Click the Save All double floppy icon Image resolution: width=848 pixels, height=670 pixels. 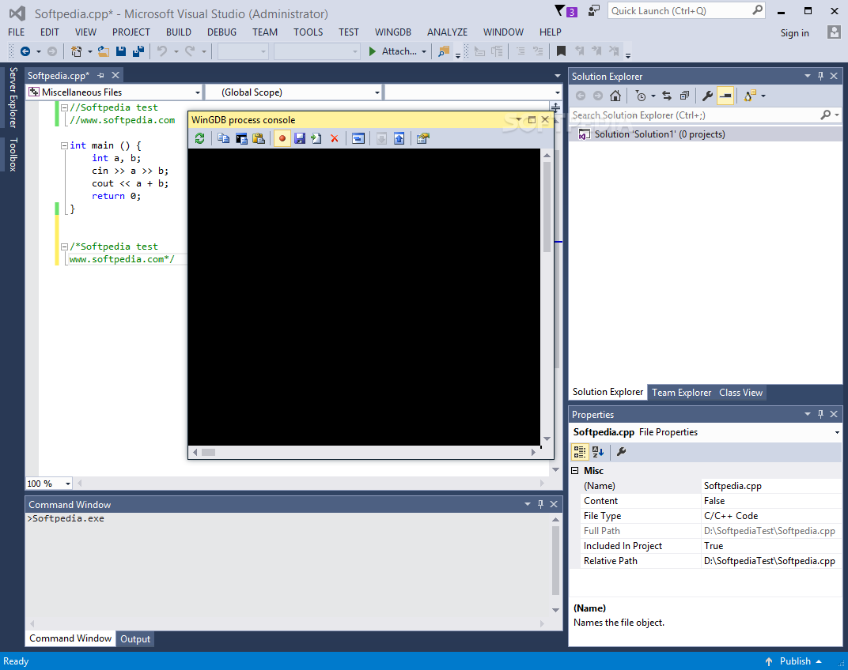(138, 51)
